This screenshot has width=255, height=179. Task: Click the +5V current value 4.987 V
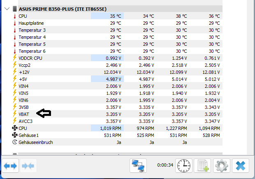point(114,79)
